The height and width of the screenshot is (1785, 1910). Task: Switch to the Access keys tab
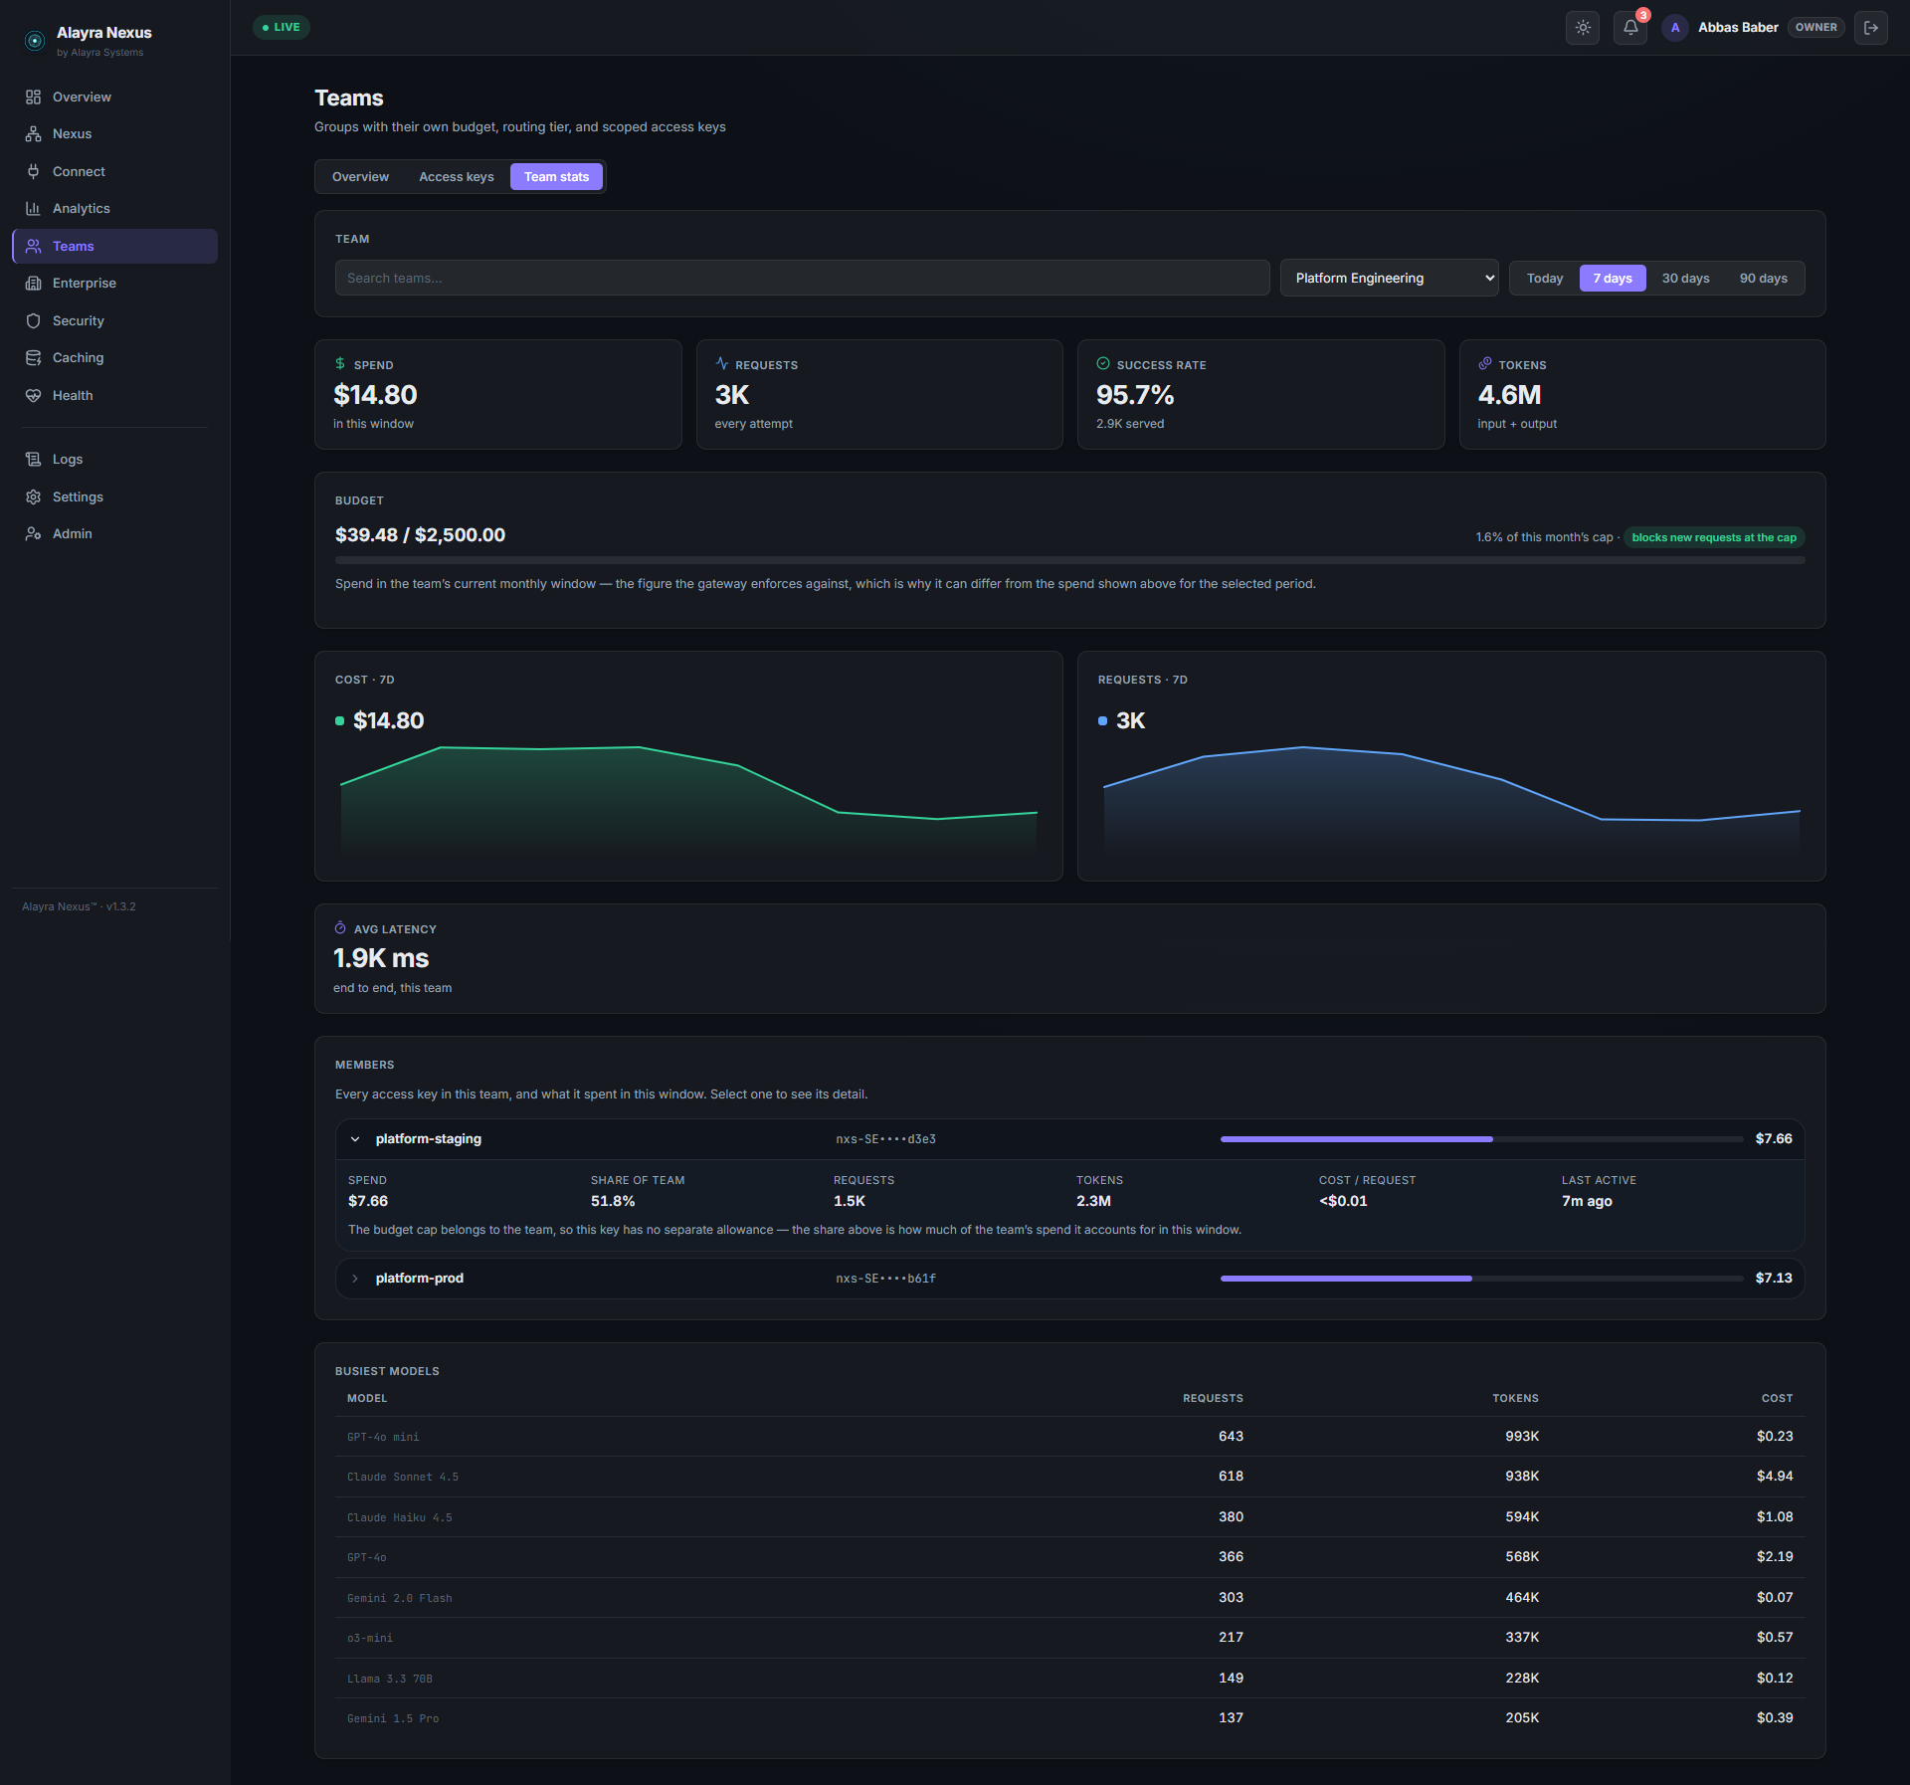(x=457, y=177)
